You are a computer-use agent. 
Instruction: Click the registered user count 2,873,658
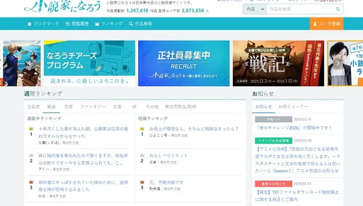(x=193, y=10)
